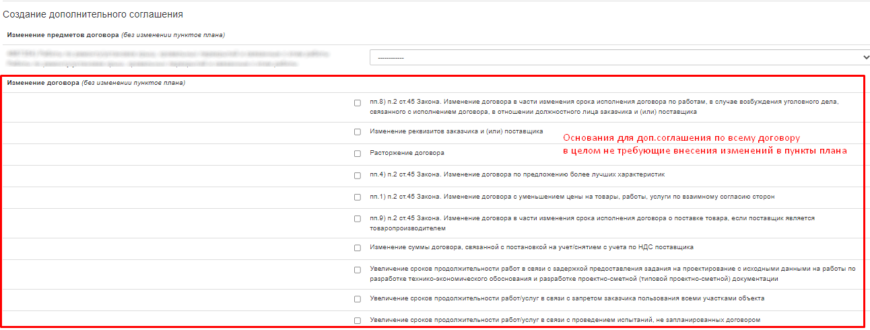Select checkbox for пп.4) п.2 ст.45 Закона
Viewport: 870px width, 330px height.
tap(358, 175)
